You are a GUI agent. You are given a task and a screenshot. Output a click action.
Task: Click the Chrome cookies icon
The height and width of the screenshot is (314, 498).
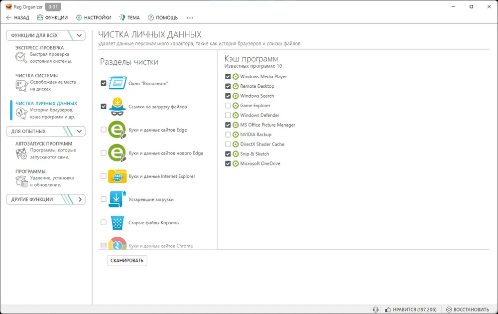click(117, 243)
